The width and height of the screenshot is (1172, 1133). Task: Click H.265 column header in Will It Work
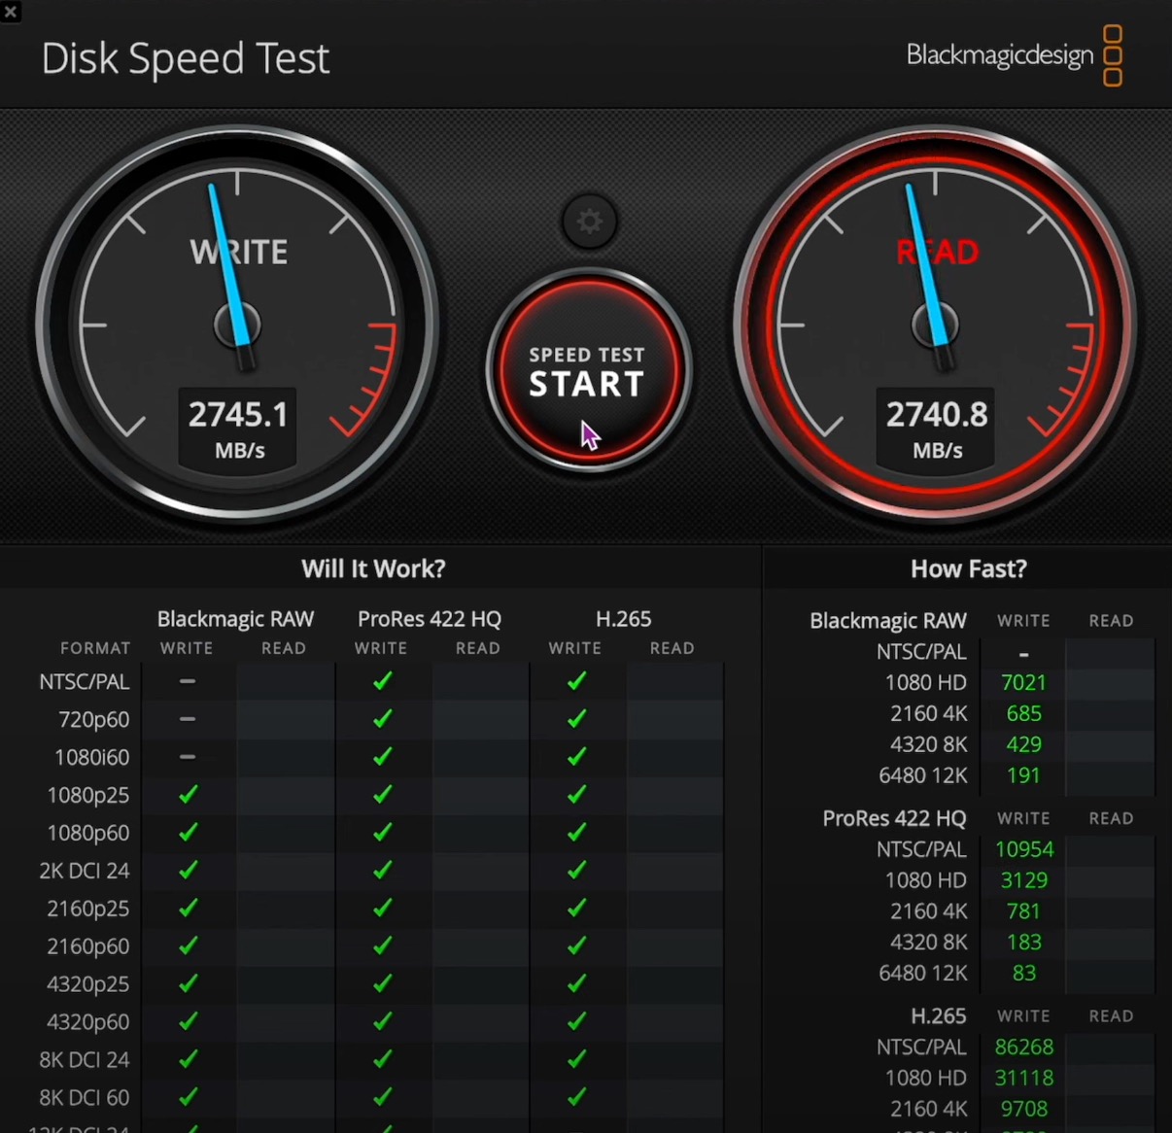[x=623, y=619]
